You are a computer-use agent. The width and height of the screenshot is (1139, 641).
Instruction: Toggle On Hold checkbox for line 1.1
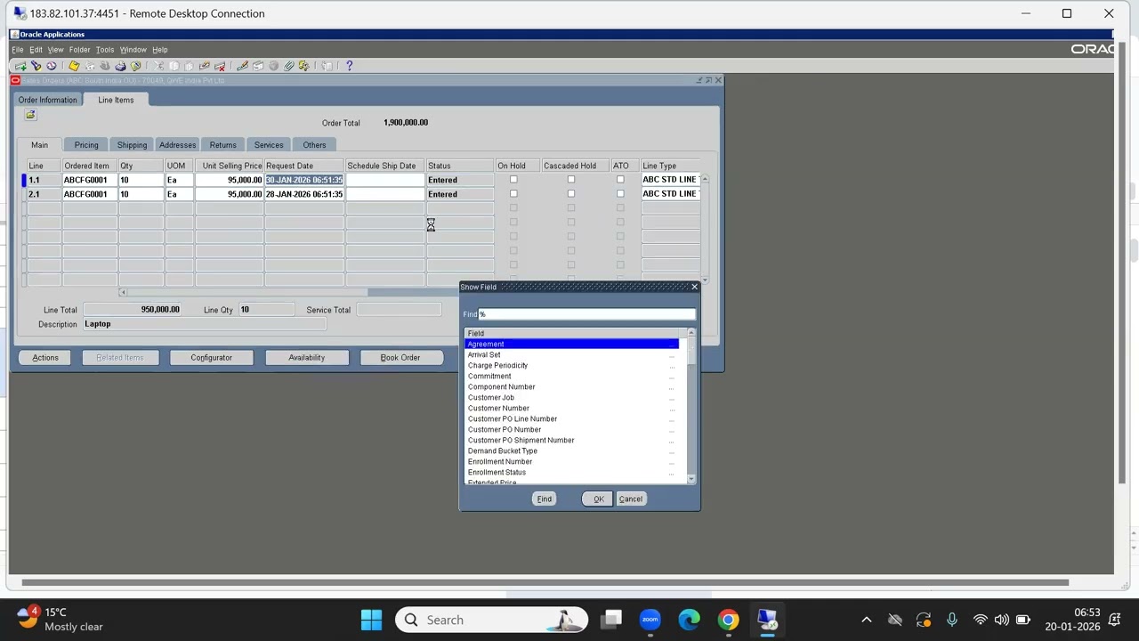point(513,179)
